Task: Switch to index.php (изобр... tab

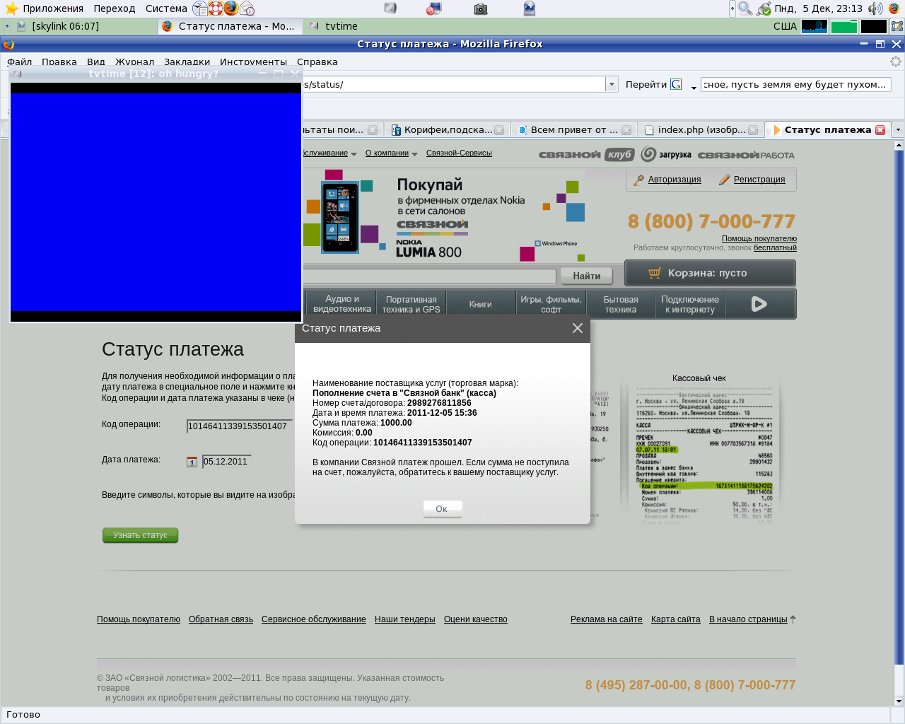Action: tap(701, 130)
